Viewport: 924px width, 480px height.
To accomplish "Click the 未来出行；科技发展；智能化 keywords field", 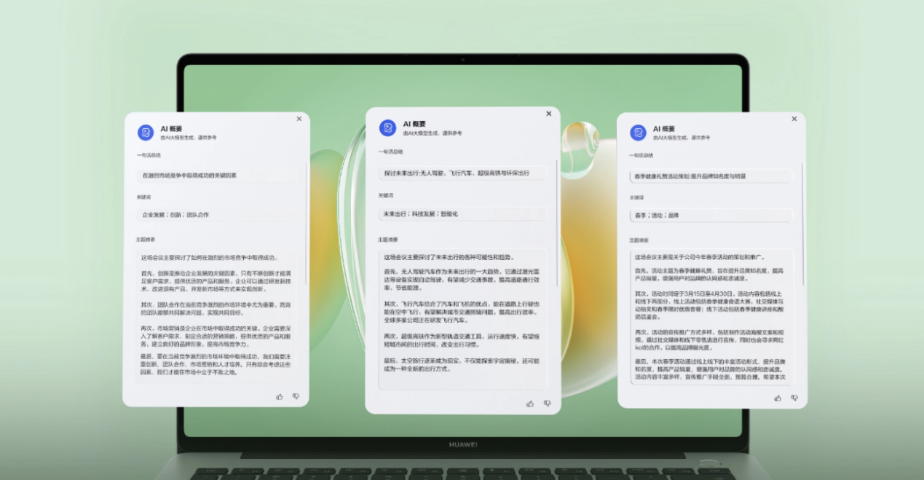I will (x=462, y=214).
